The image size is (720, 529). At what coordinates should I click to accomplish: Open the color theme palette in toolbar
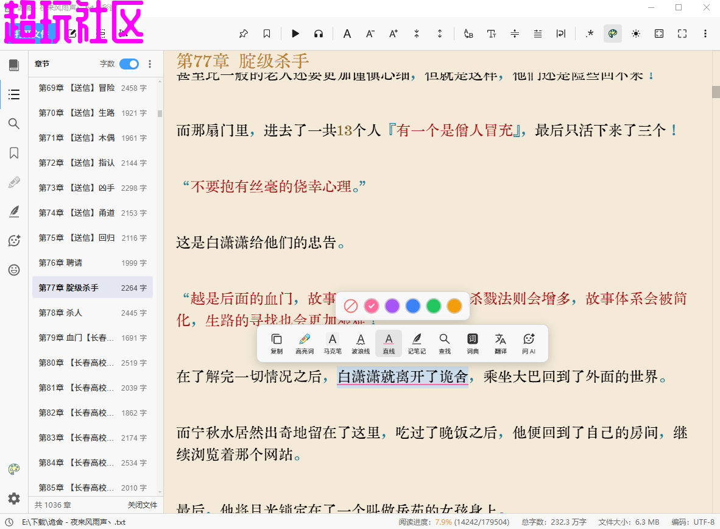click(613, 34)
